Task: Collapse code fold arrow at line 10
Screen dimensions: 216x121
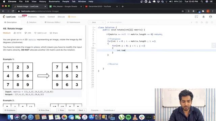Action: tap(95, 48)
